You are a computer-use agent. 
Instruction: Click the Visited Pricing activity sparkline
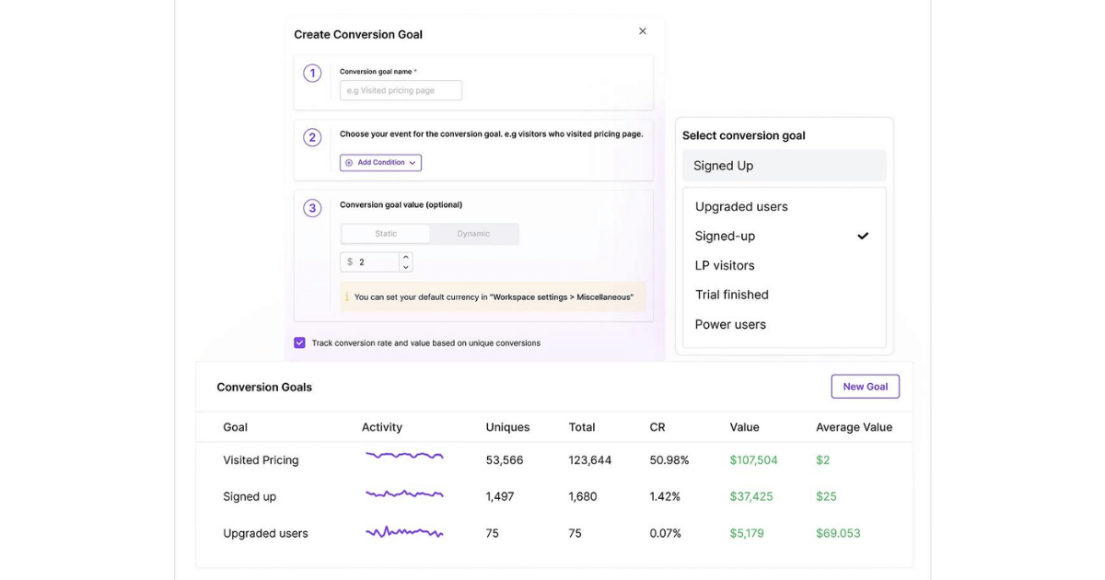click(x=404, y=456)
